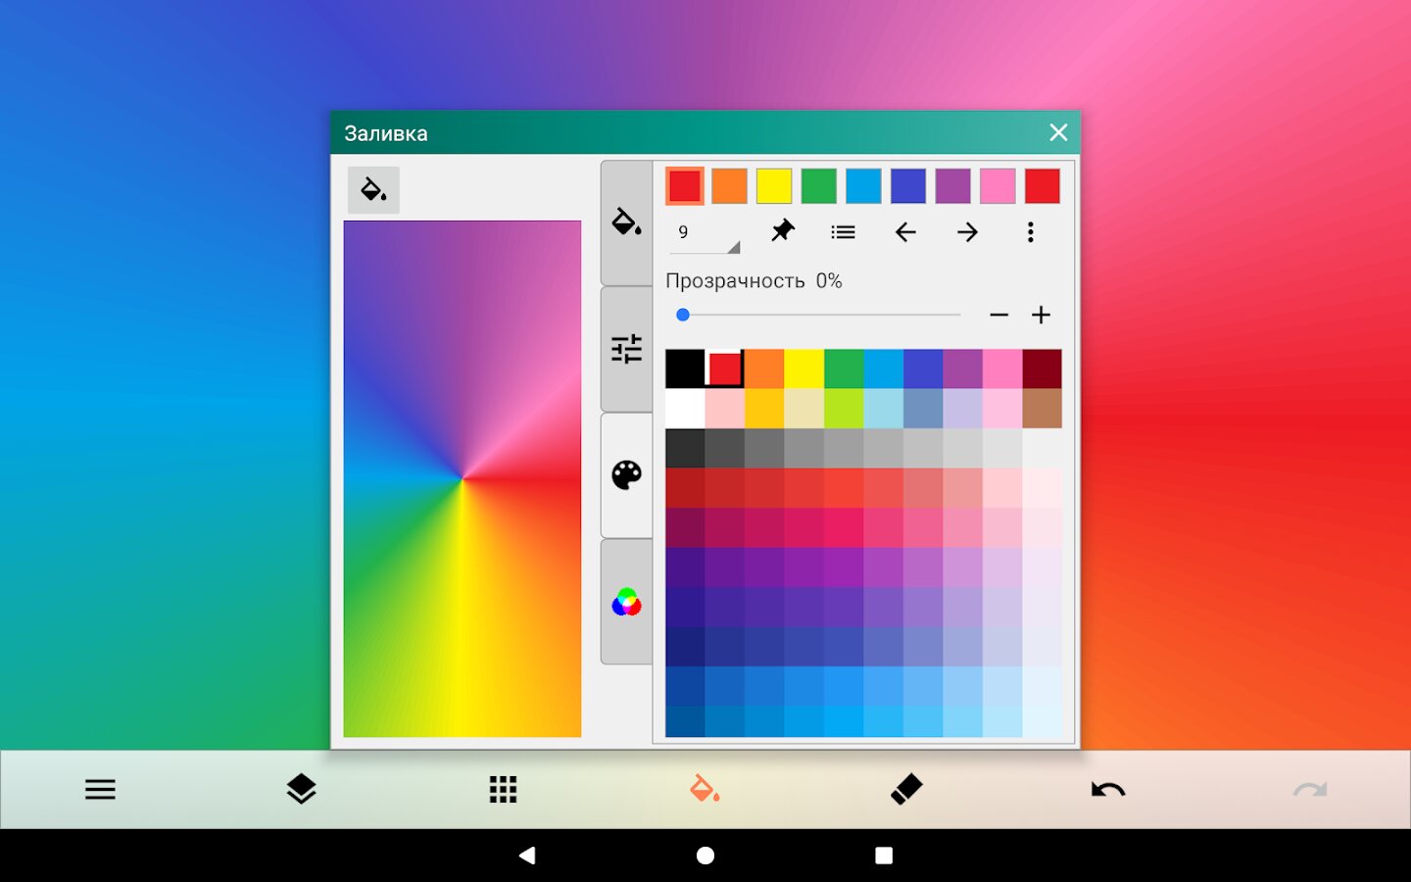Select the orange fill bucket tool
This screenshot has height=882, width=1411.
[705, 789]
